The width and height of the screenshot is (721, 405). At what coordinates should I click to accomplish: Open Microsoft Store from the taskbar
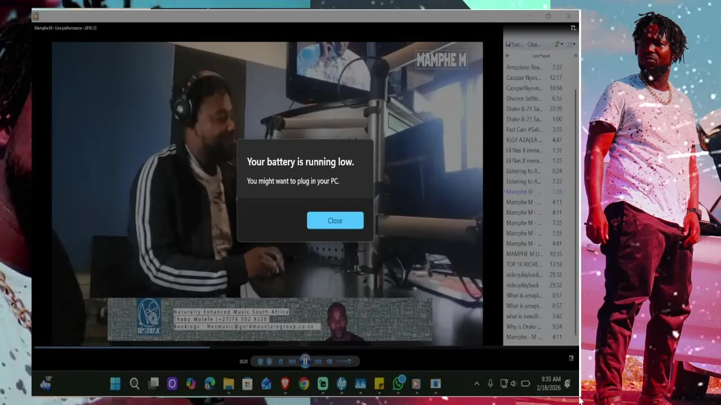[x=247, y=384]
